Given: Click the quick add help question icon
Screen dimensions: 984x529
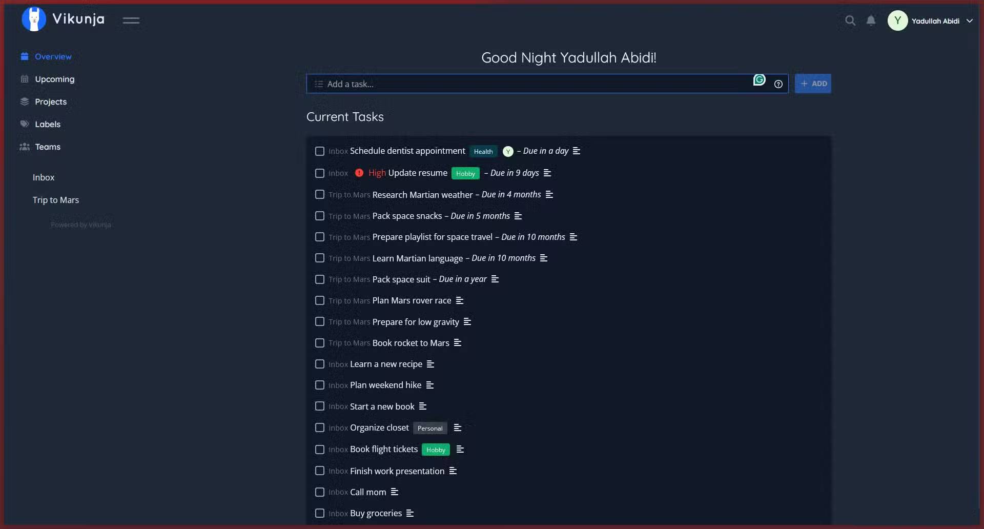Looking at the screenshot, I should point(778,84).
